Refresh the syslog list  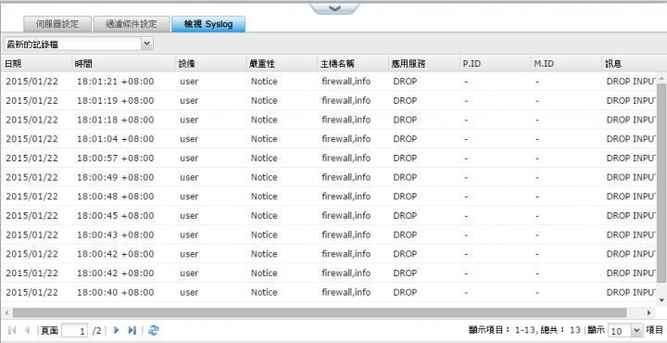click(x=153, y=330)
